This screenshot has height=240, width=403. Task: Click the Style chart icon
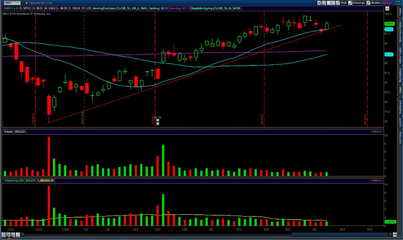(x=338, y=3)
